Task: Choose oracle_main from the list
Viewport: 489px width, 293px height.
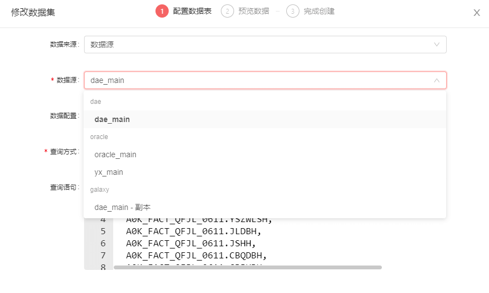Action: [x=115, y=154]
